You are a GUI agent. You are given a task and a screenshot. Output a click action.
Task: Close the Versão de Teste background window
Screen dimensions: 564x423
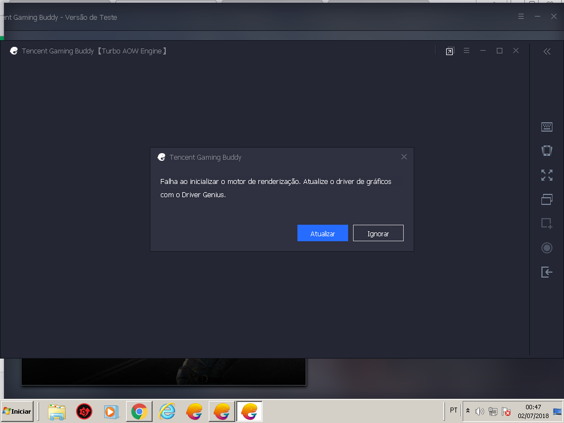(x=554, y=17)
